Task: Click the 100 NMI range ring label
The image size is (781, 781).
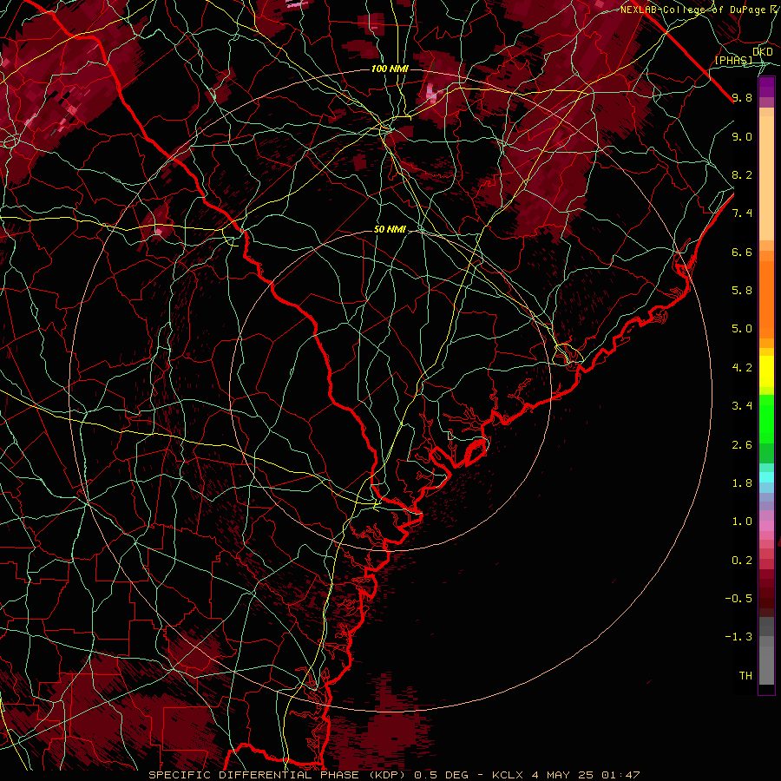Action: coord(390,69)
